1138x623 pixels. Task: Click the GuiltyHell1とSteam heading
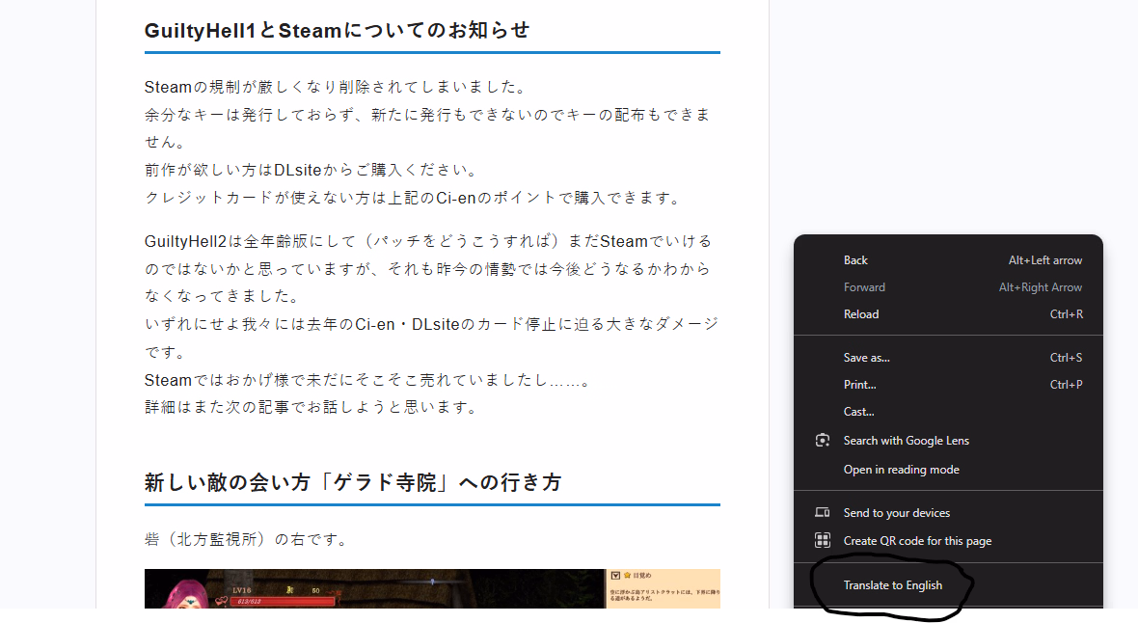click(x=337, y=30)
